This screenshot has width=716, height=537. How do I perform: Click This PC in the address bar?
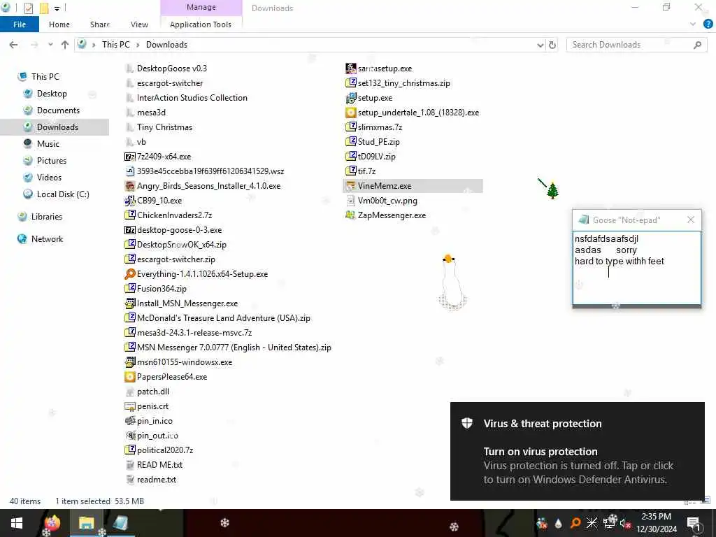pos(116,44)
